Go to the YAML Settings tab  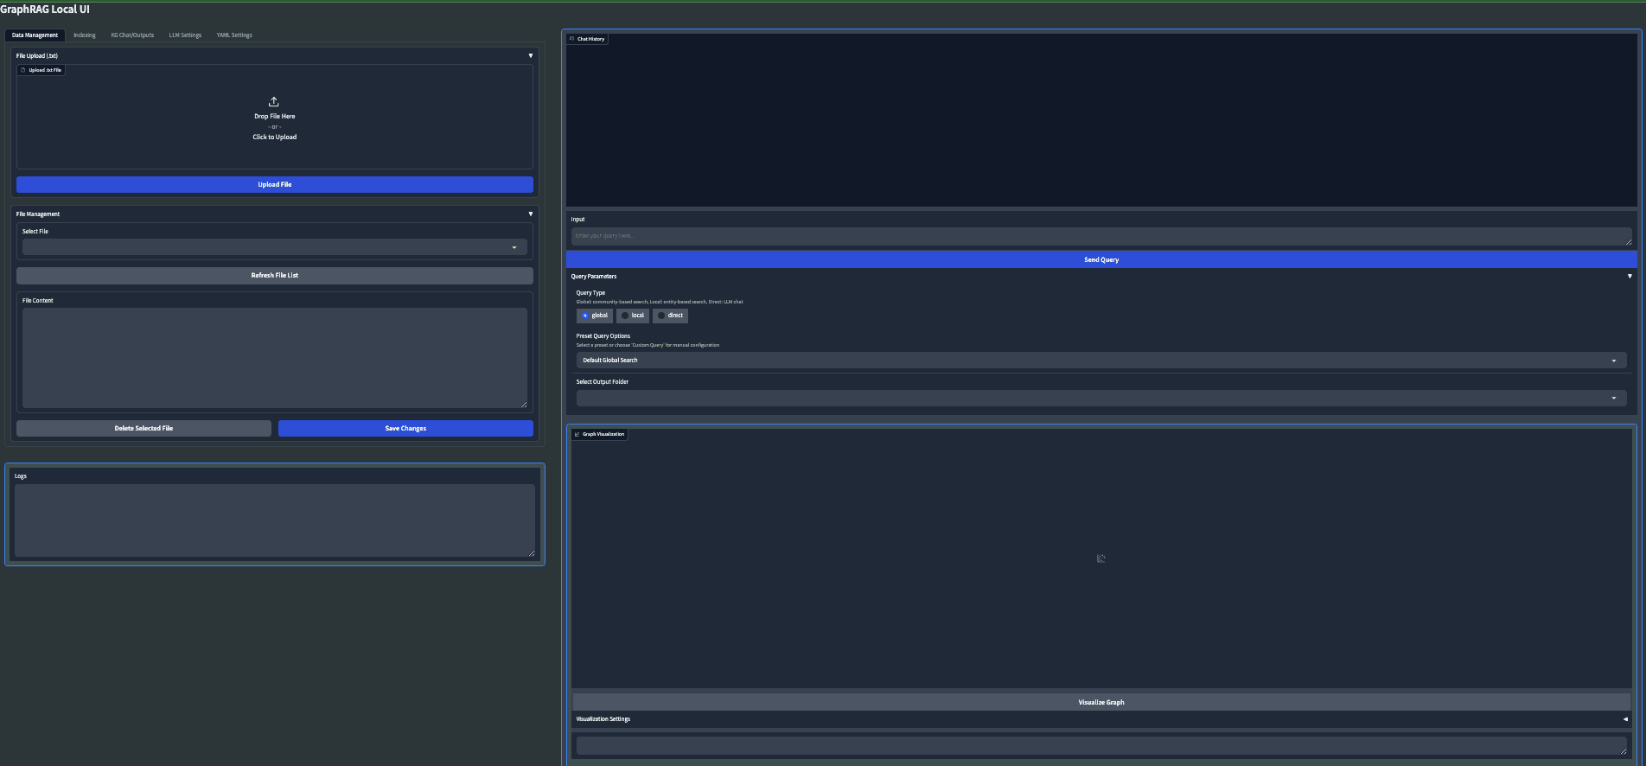click(234, 35)
